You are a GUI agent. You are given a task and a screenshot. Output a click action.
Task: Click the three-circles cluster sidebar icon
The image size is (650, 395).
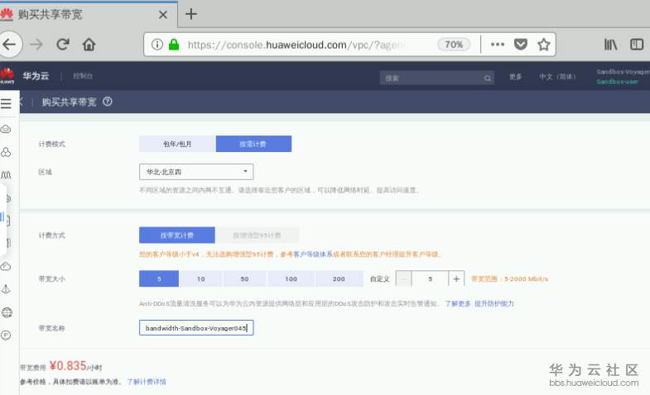tap(6, 152)
